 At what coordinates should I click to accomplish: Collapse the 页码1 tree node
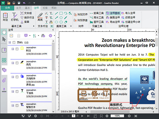[10, 43]
